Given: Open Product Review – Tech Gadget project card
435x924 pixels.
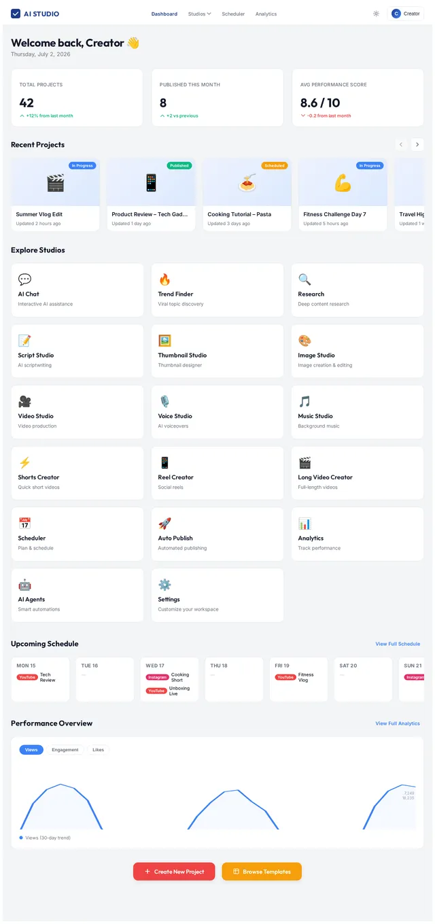Looking at the screenshot, I should (151, 195).
